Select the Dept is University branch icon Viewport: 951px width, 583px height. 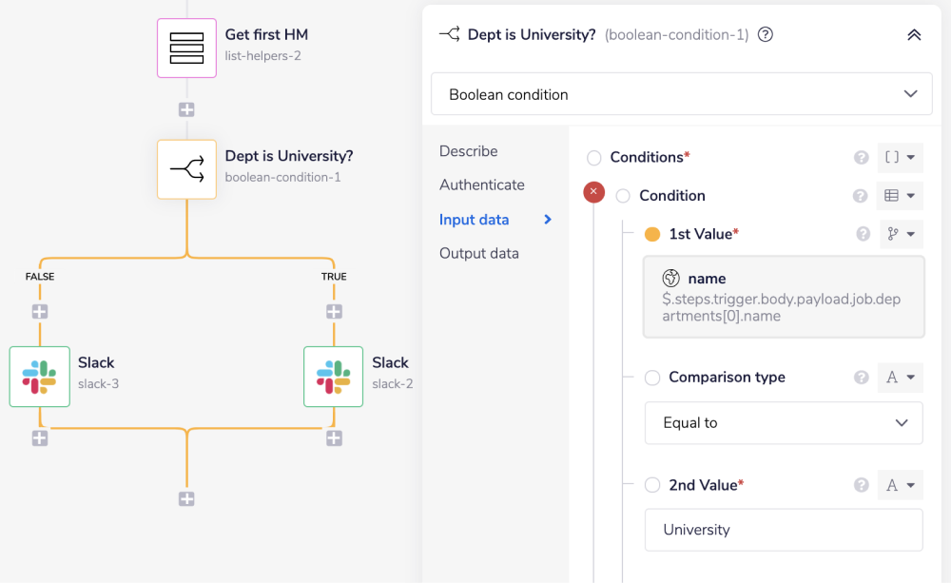coord(186,170)
